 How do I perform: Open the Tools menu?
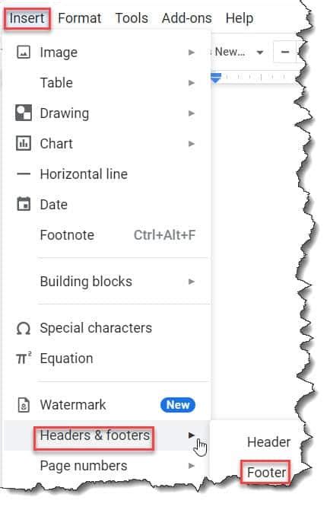click(132, 18)
